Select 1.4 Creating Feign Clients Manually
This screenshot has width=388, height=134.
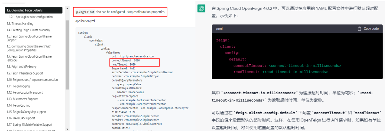pos(28,30)
